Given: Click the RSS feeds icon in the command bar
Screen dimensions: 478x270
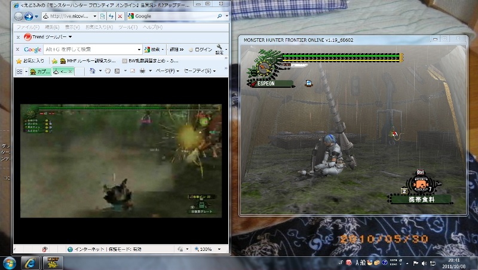Looking at the screenshot, I should (117, 71).
